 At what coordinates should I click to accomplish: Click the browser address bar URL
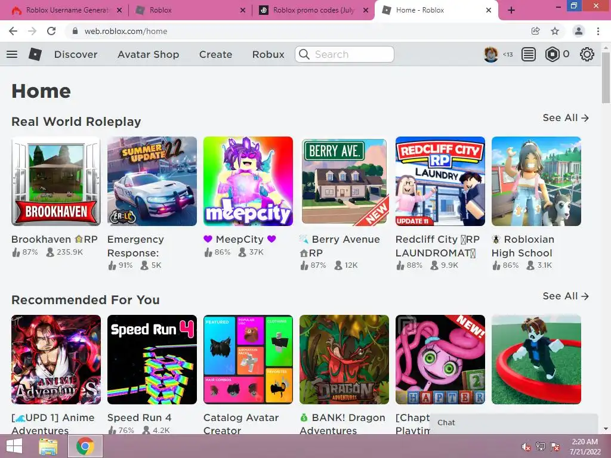(126, 31)
